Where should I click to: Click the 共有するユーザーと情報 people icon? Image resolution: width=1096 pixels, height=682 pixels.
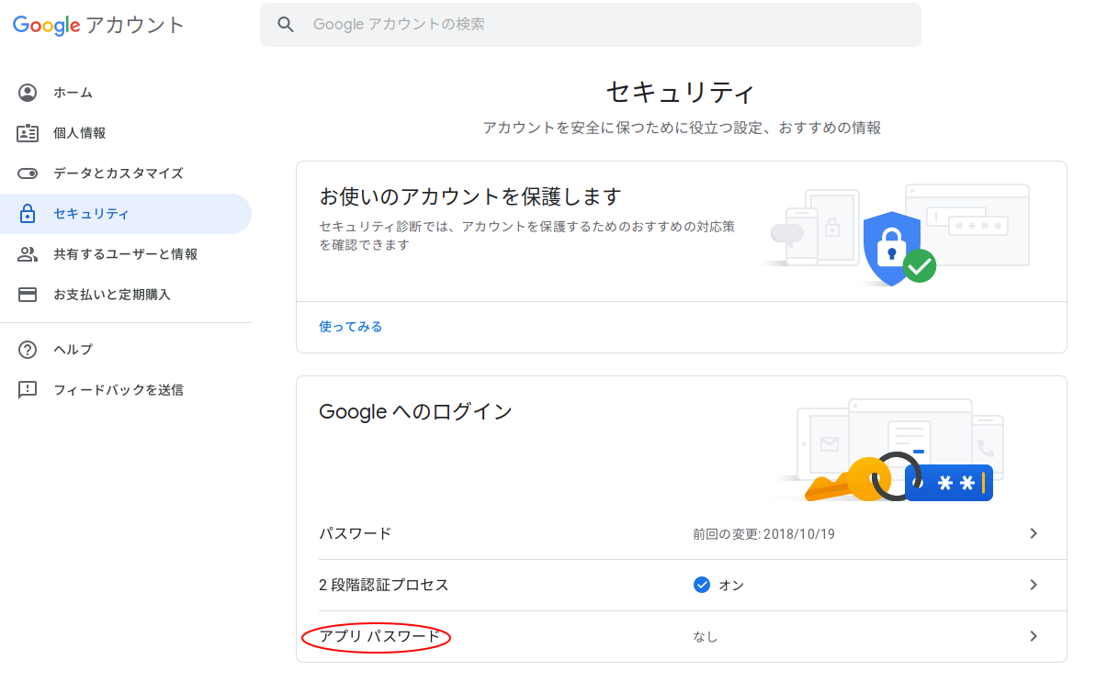tap(28, 254)
